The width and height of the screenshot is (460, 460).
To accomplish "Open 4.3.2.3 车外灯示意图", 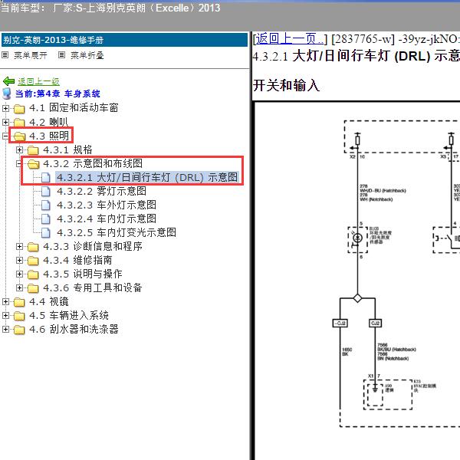I will pyautogui.click(x=107, y=205).
